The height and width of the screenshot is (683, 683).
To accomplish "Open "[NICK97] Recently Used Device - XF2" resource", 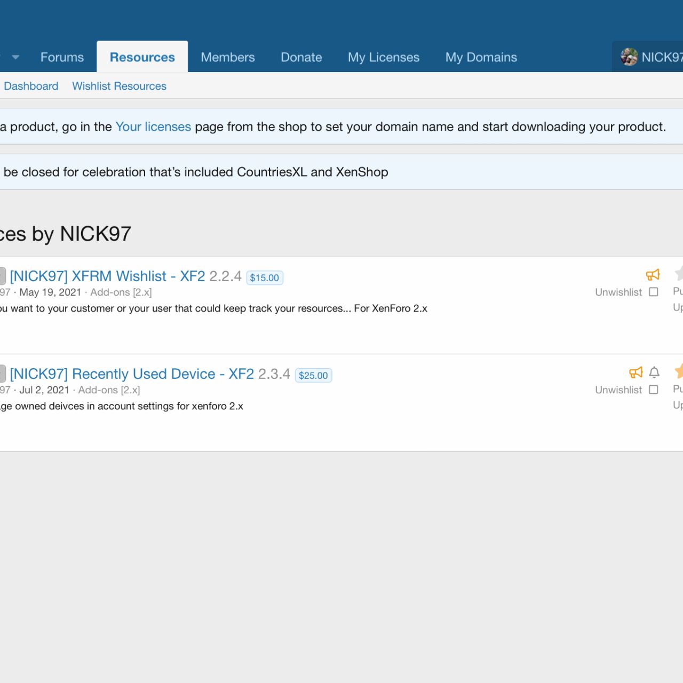I will click(x=131, y=374).
